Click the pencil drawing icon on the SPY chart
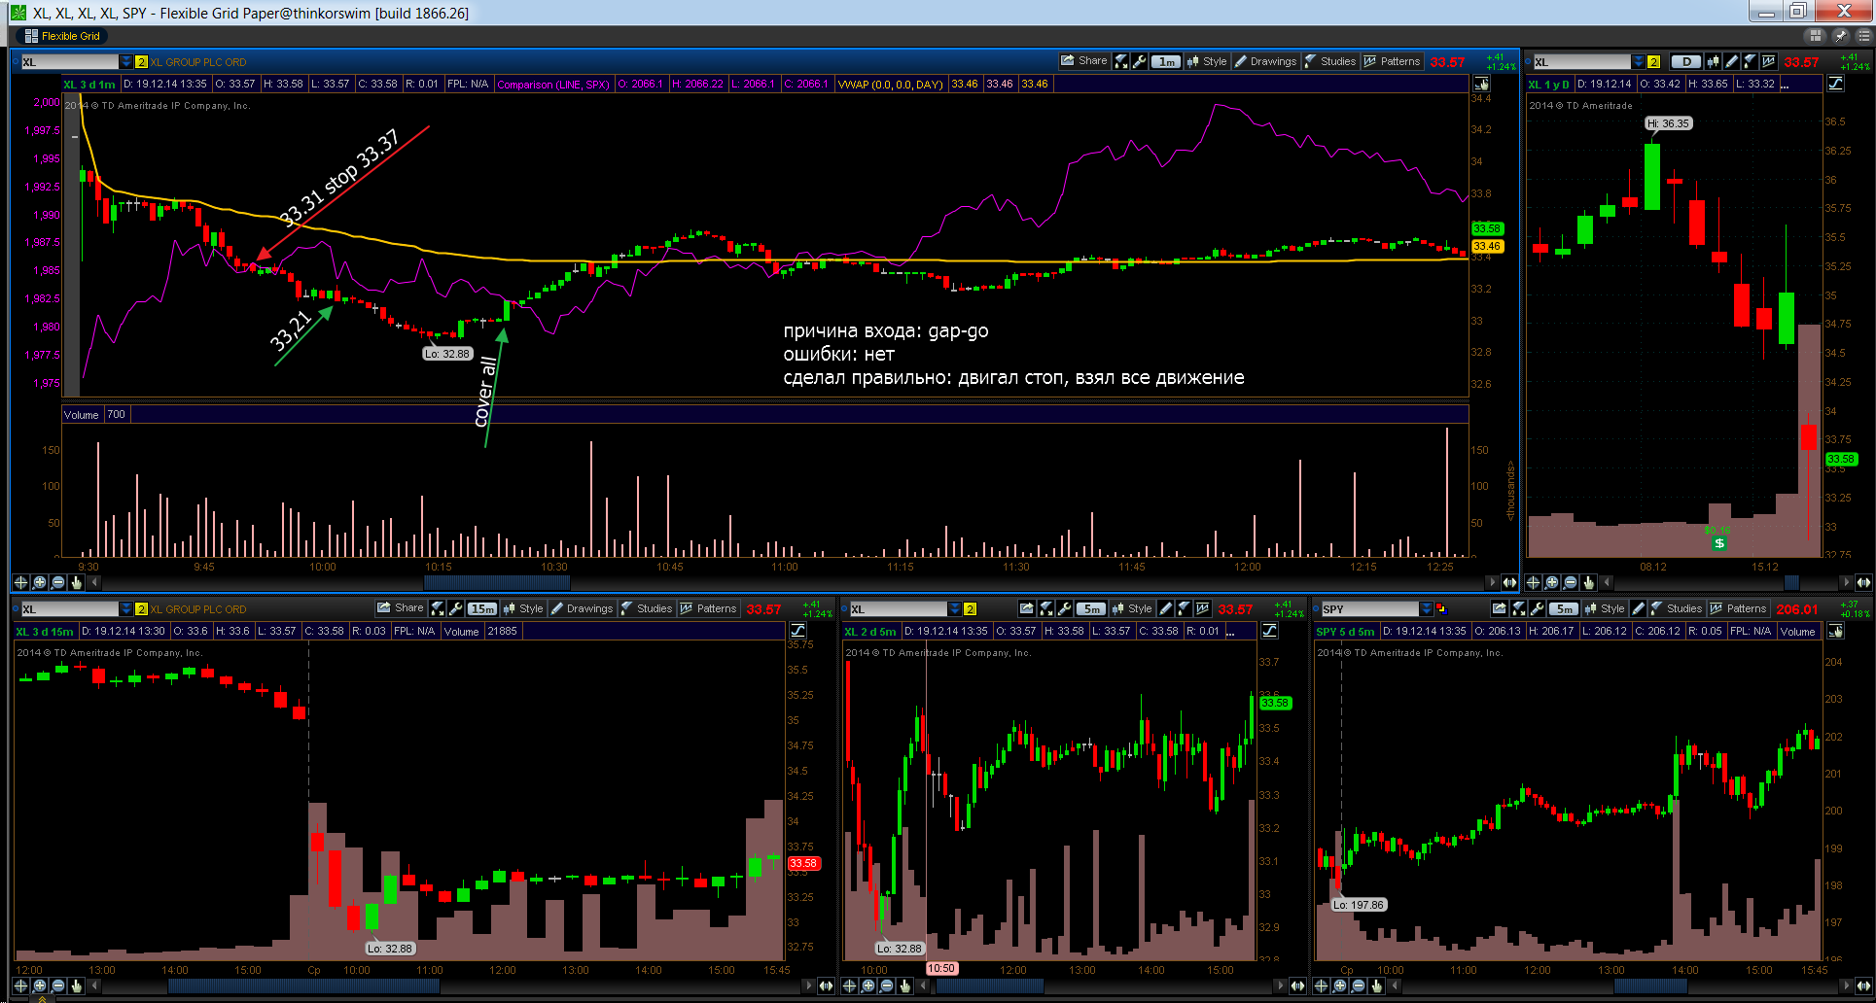Viewport: 1876px width, 1003px height. 1639,608
